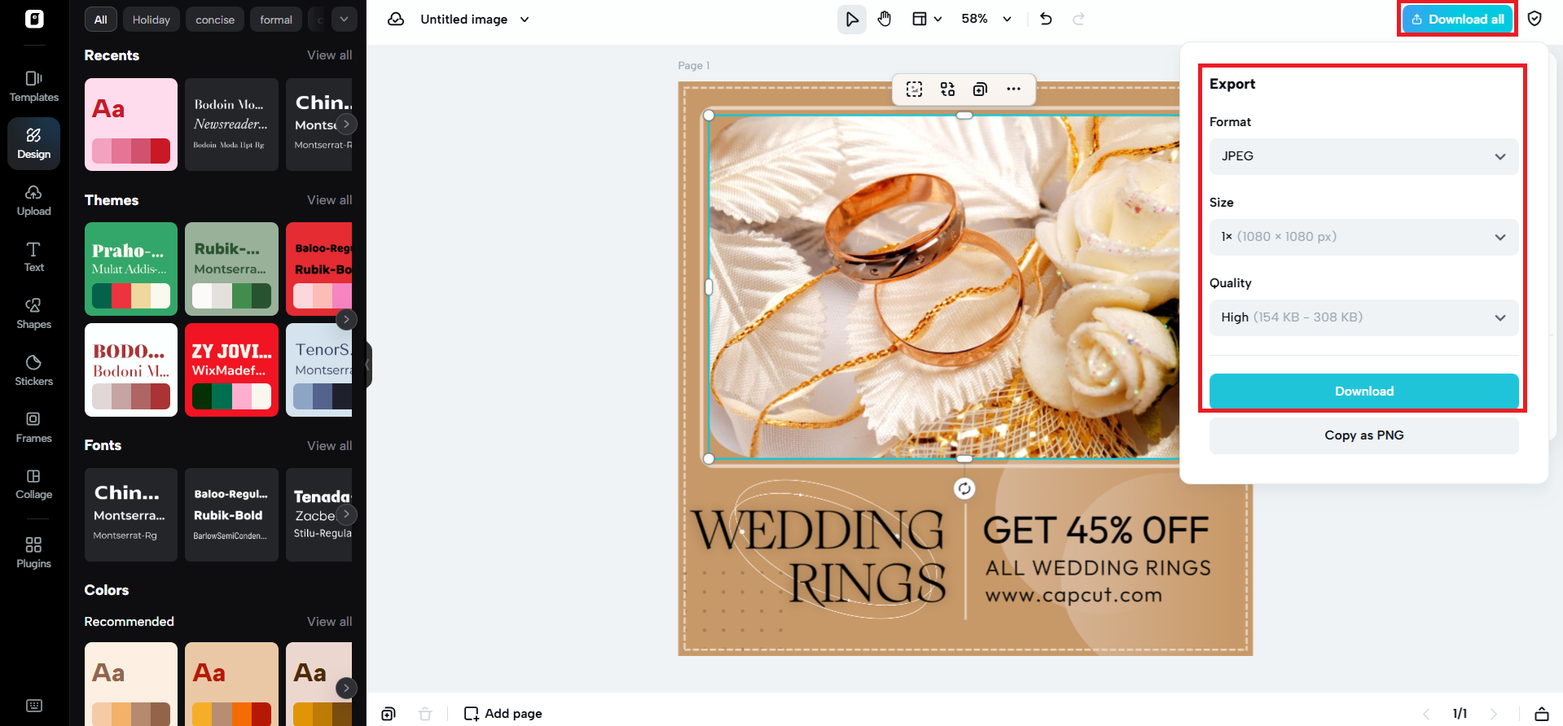Open the Frames sidebar panel
1563x726 pixels.
(x=34, y=427)
